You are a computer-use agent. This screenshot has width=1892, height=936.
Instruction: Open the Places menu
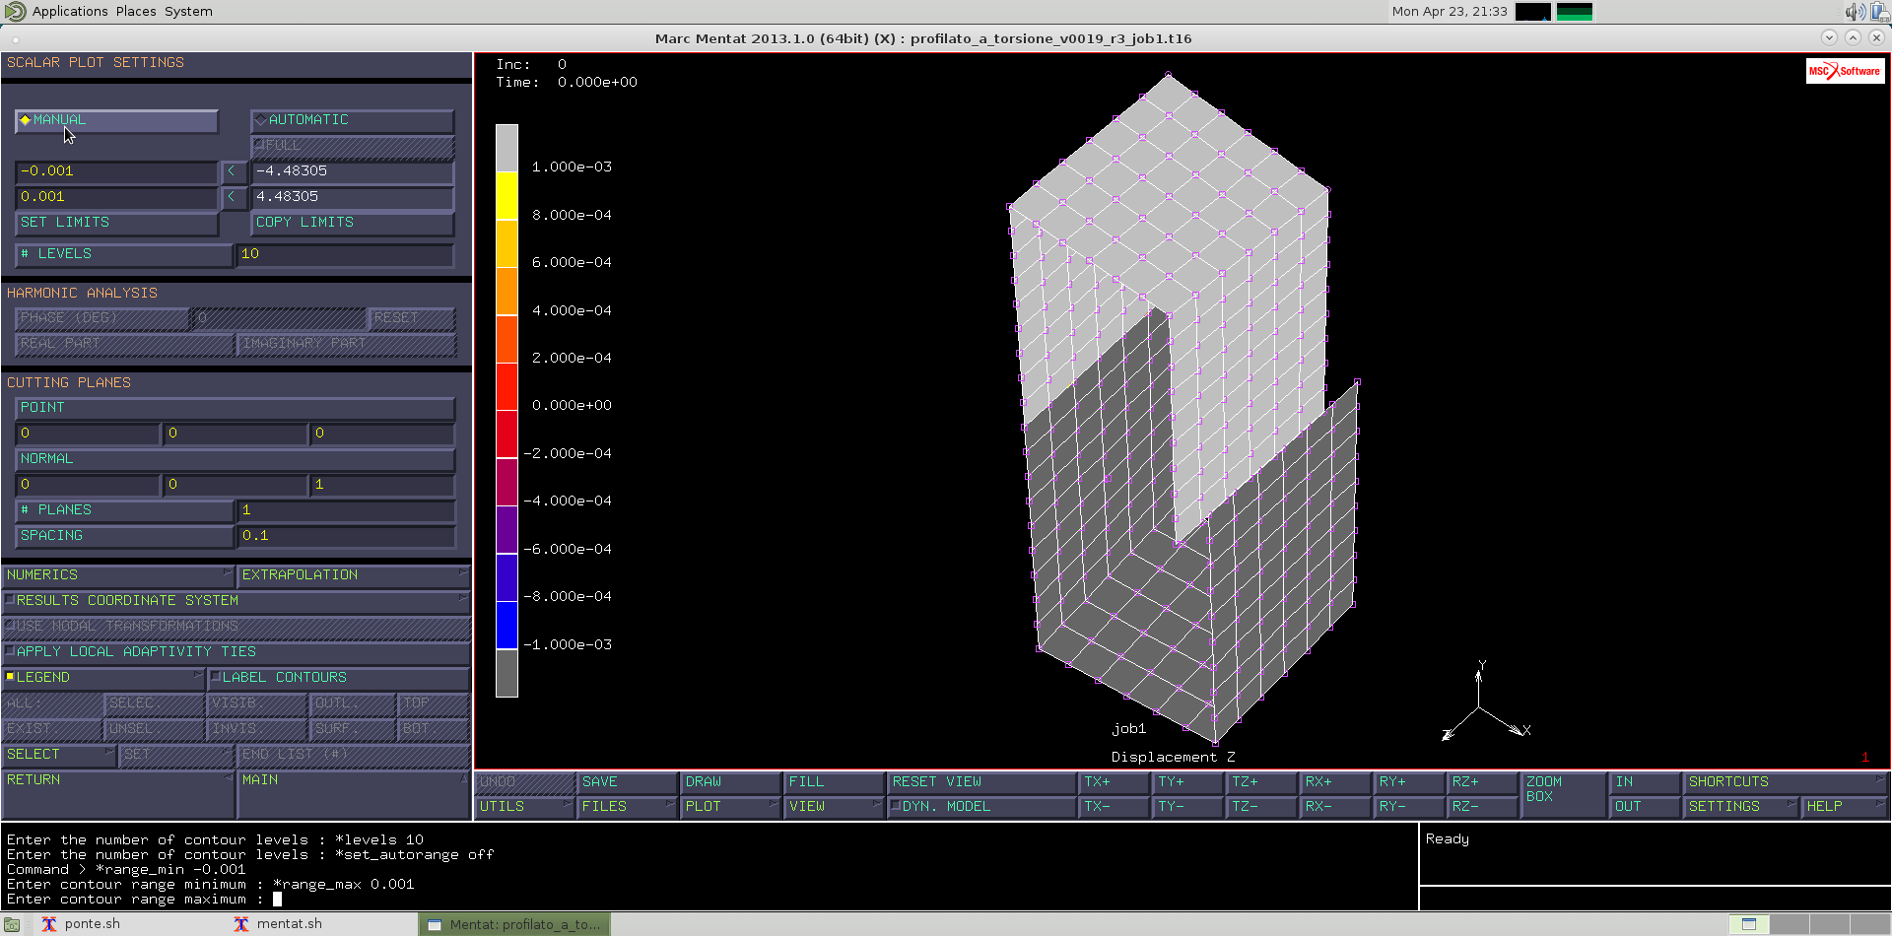pyautogui.click(x=136, y=12)
